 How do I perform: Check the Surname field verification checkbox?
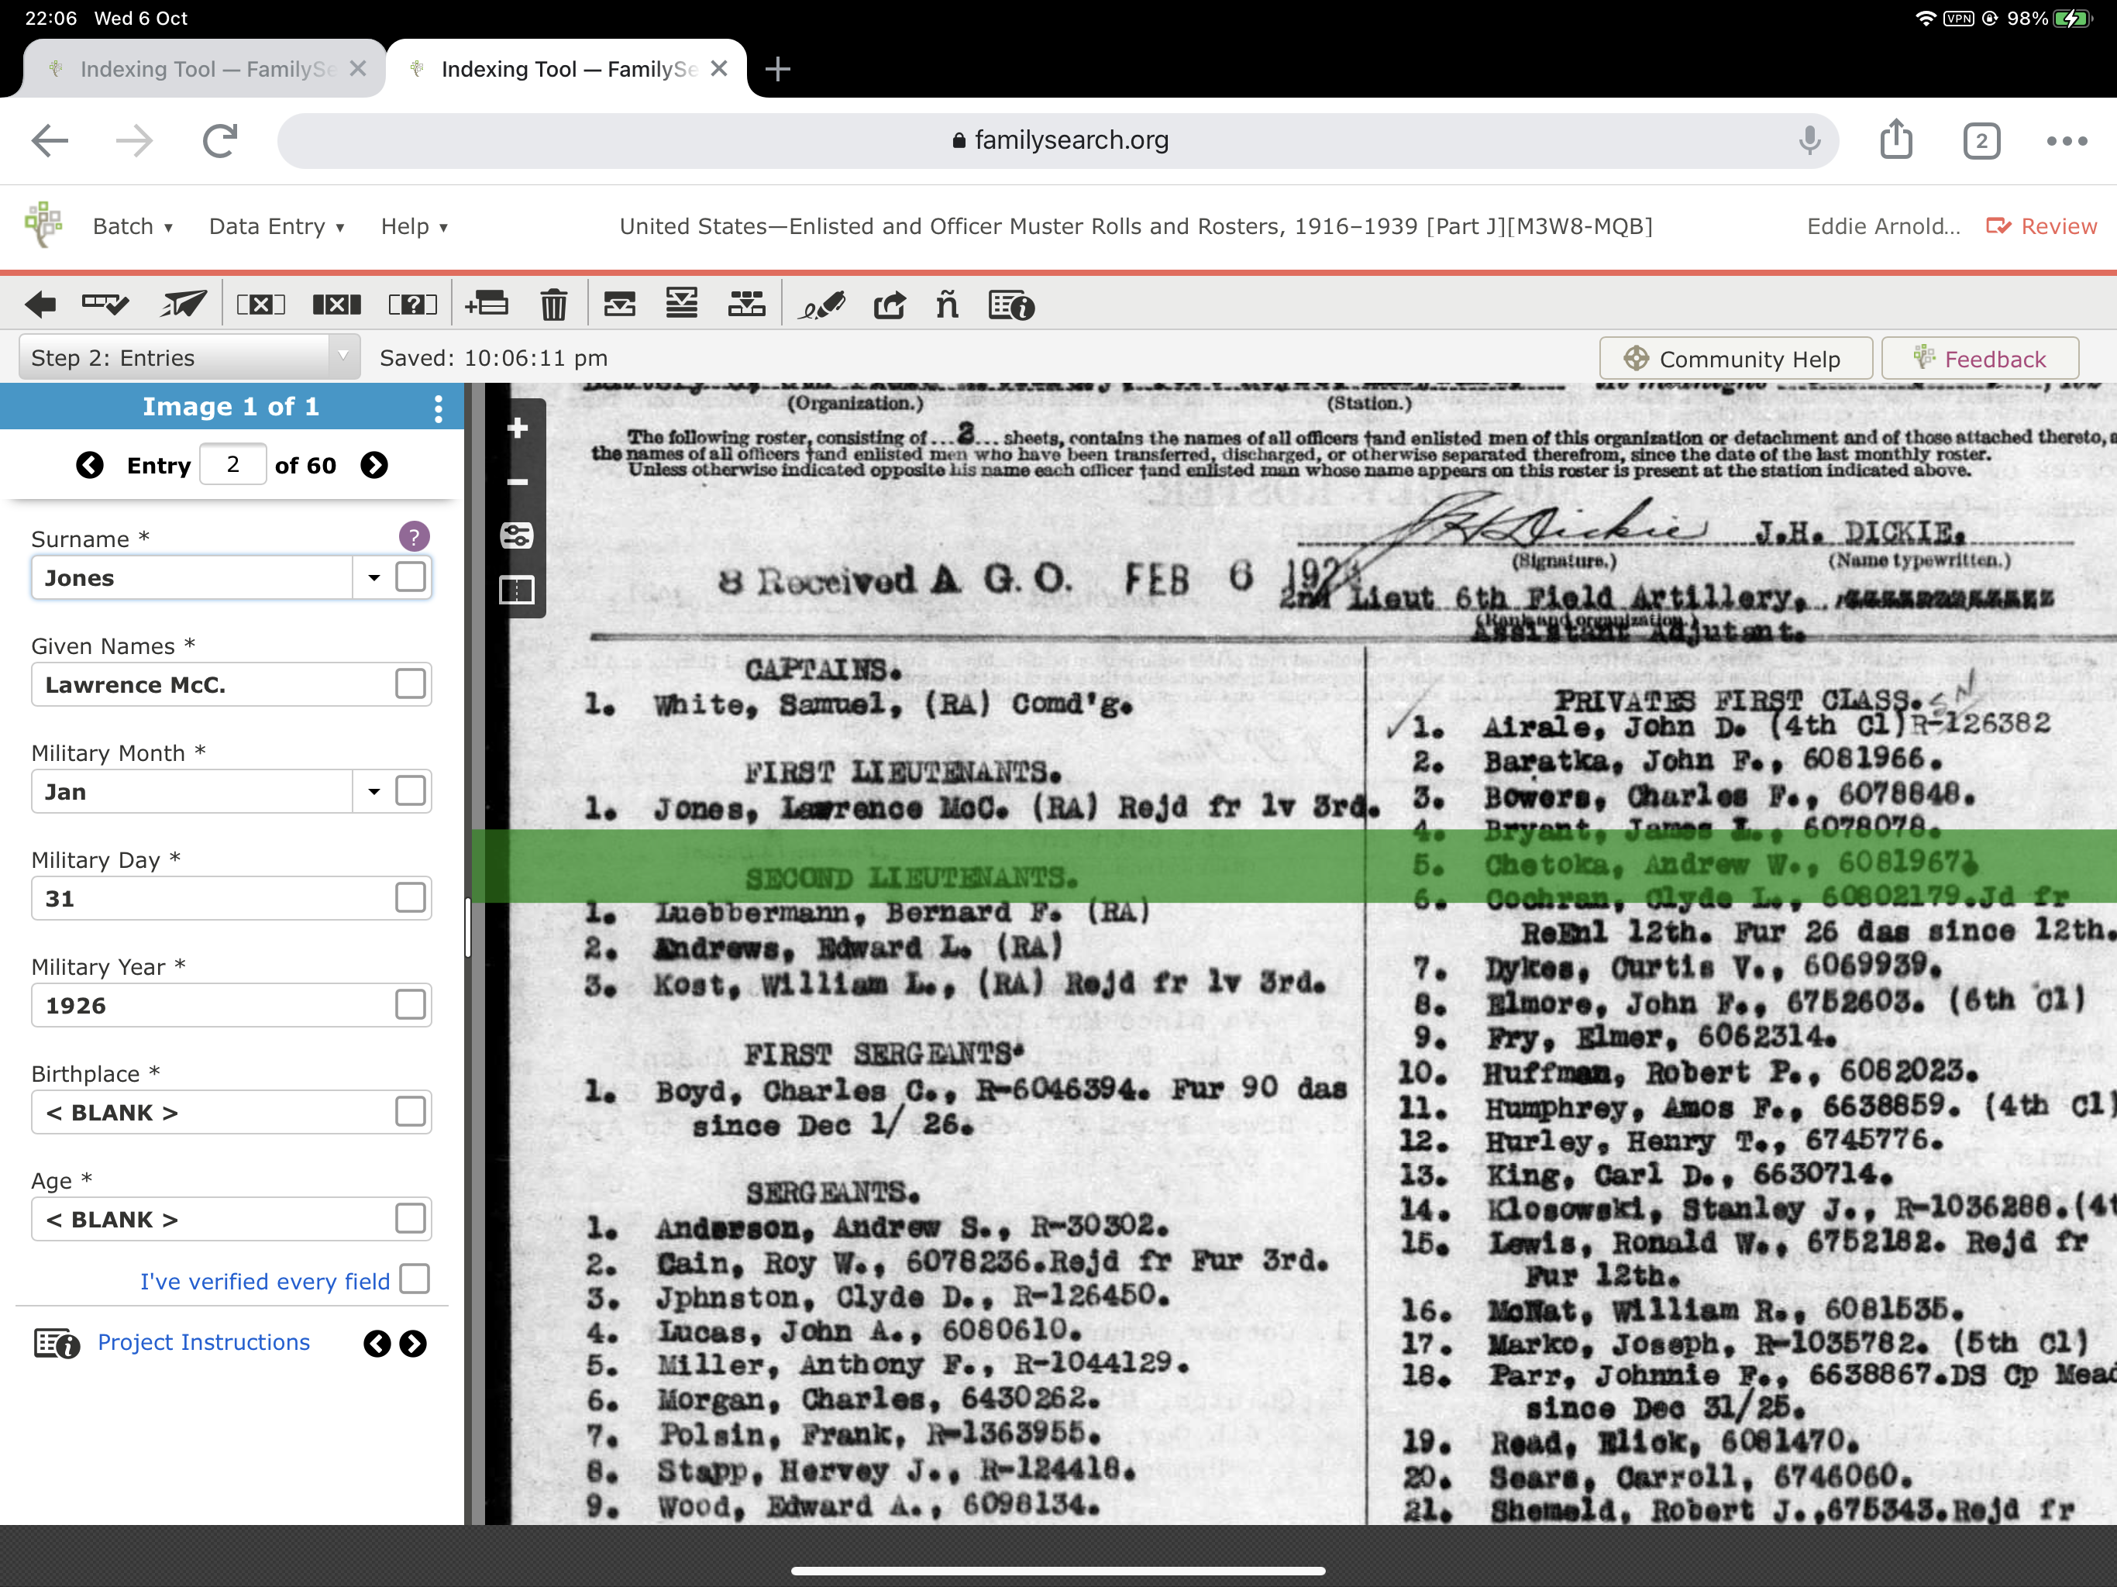coord(411,577)
